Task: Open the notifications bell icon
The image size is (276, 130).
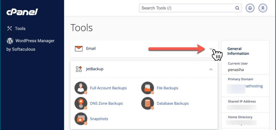Action: [250, 8]
